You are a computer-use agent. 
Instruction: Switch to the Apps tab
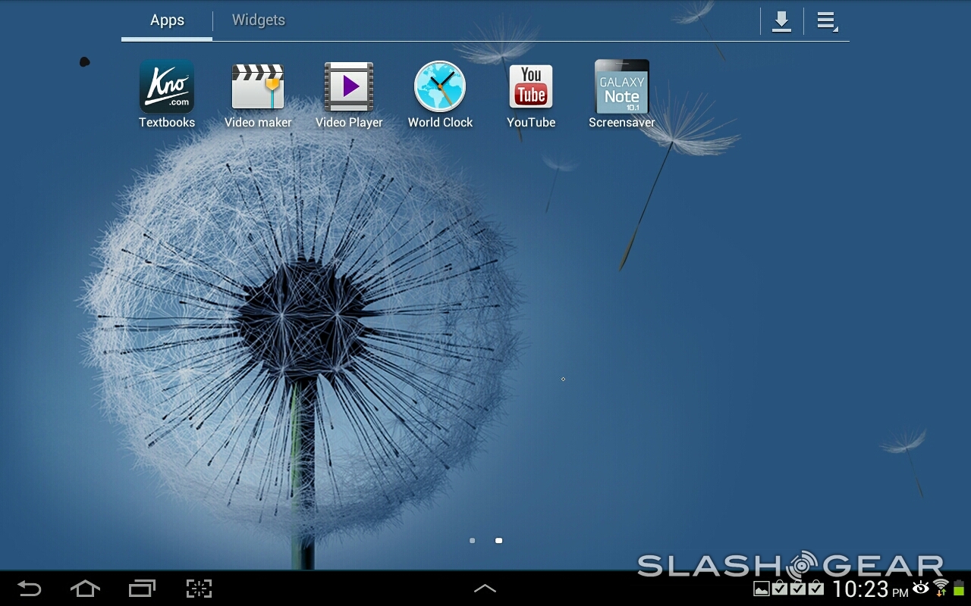167,20
